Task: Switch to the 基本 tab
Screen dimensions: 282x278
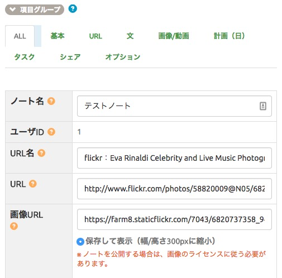Action: pos(58,36)
